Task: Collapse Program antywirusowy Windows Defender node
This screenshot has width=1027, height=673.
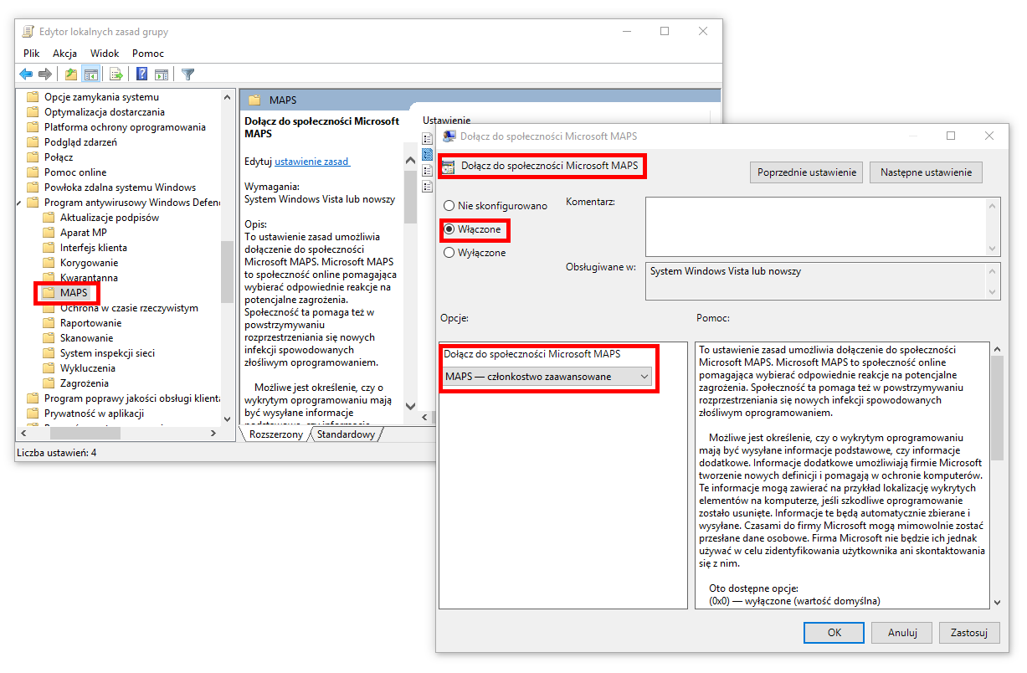Action: tap(19, 203)
